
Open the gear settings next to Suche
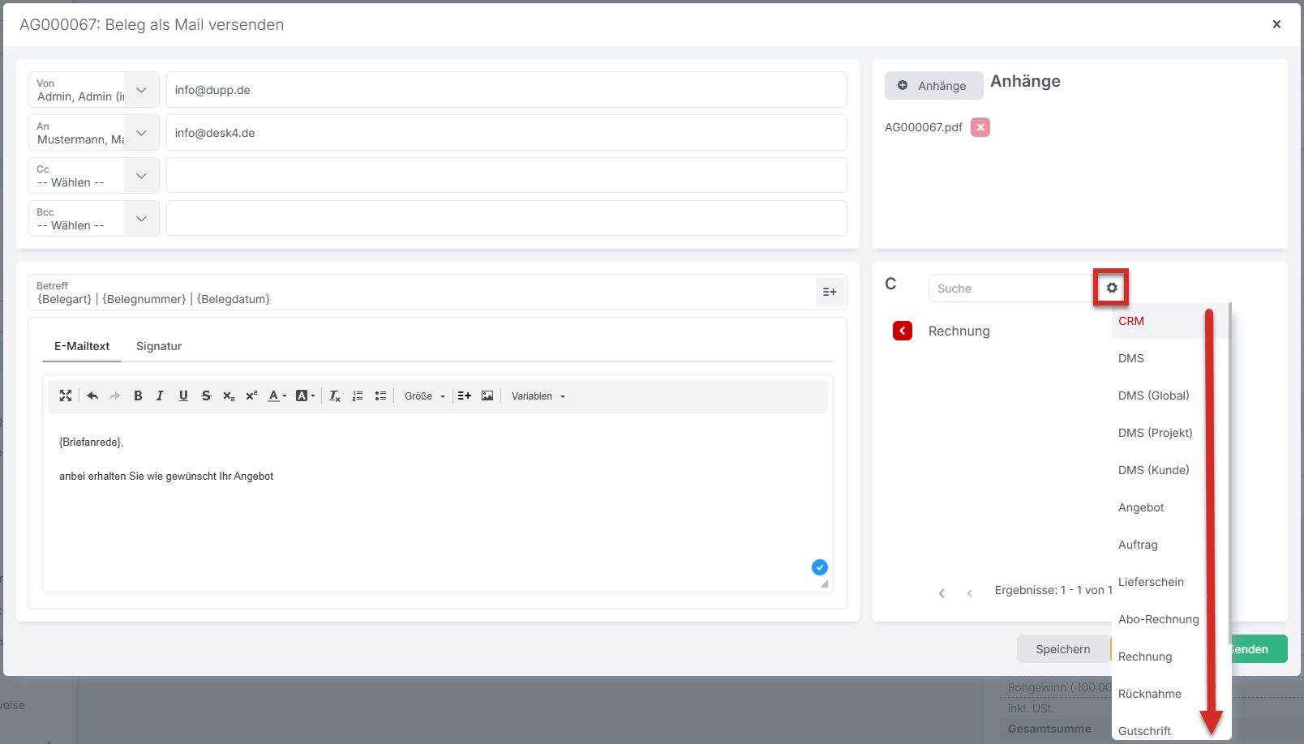(x=1111, y=288)
